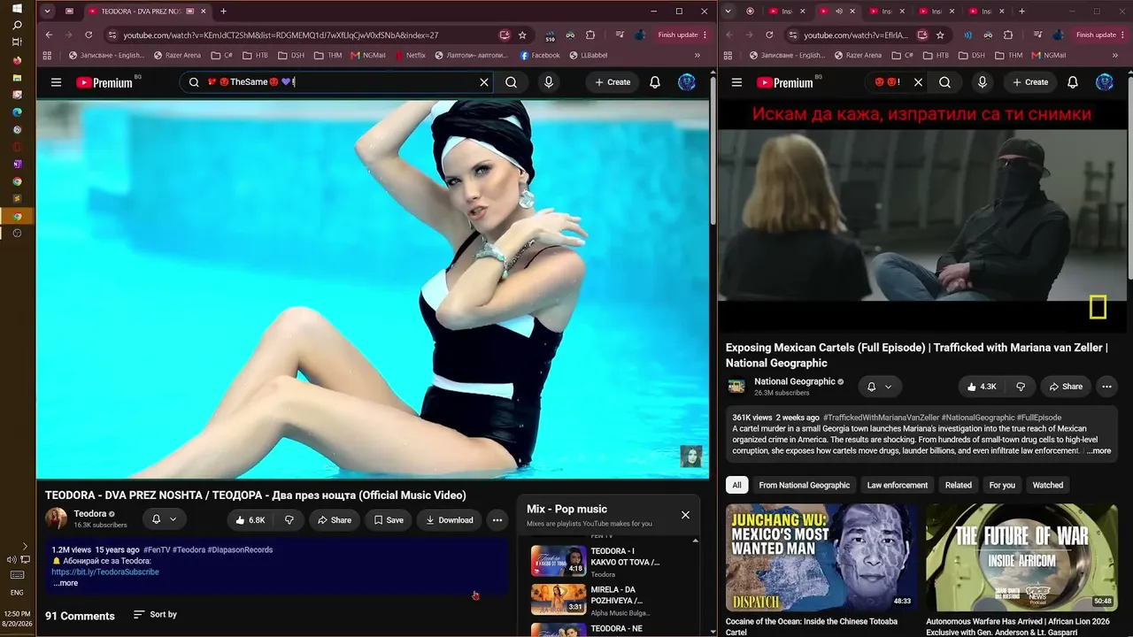Open more actions menu next to right Share button
The height and width of the screenshot is (637, 1133).
tap(1106, 387)
